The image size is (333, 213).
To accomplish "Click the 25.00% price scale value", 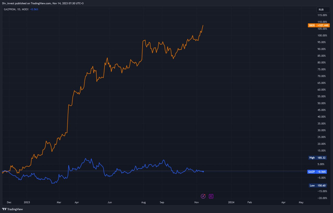I will coord(322,137).
